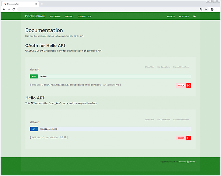
Task: Expand Operations in the OAuth for Hello API section
Action: pyautogui.click(x=181, y=67)
